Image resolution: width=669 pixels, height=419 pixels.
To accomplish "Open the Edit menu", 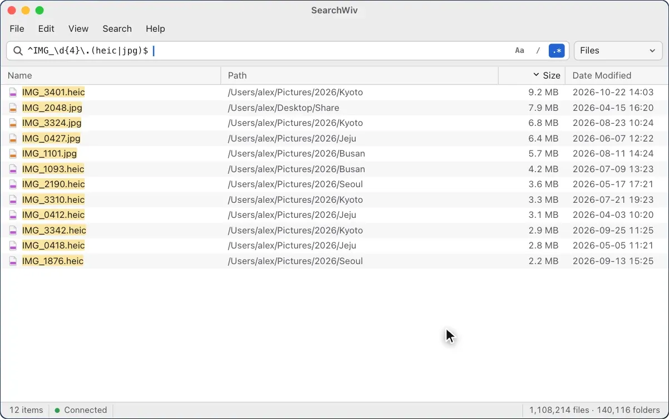I will pyautogui.click(x=46, y=29).
